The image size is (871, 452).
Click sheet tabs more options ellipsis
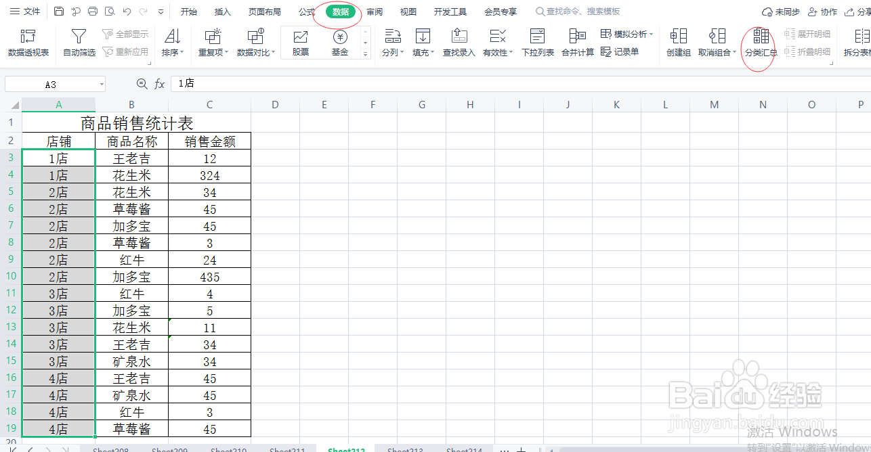coord(505,449)
